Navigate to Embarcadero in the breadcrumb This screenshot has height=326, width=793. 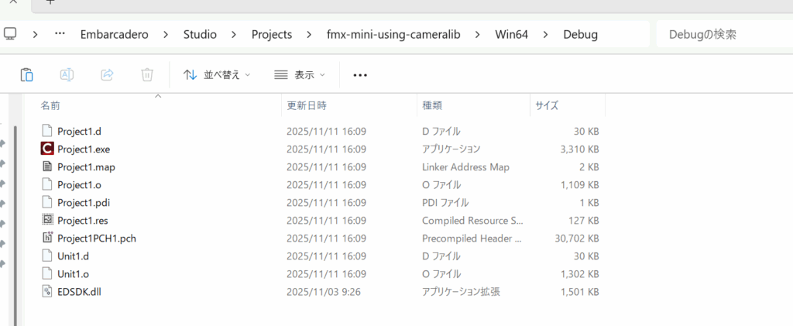coord(114,35)
